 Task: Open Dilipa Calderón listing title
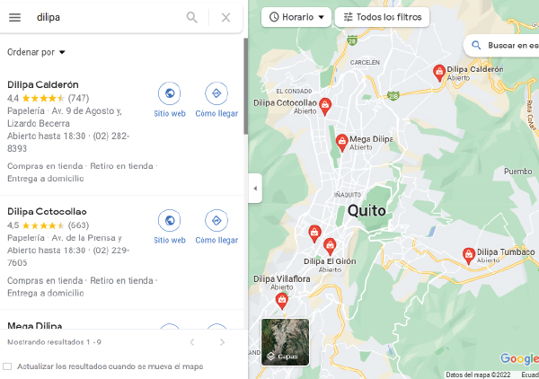point(43,84)
